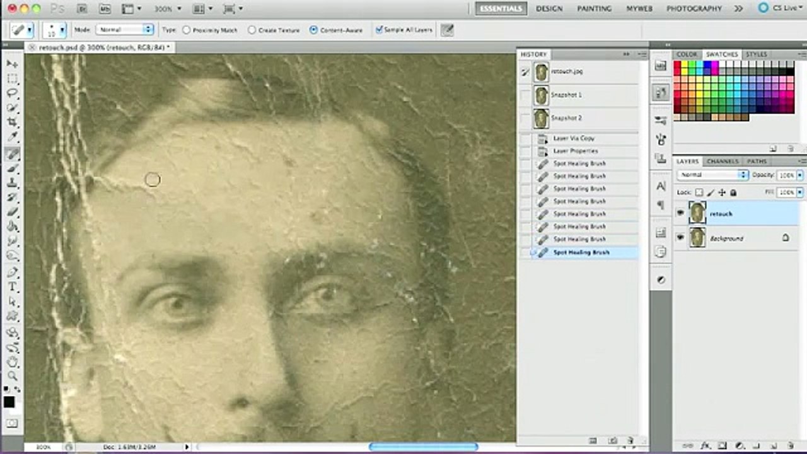Image resolution: width=807 pixels, height=454 pixels.
Task: Open the layer Opacity dropdown arrow
Action: (800, 175)
